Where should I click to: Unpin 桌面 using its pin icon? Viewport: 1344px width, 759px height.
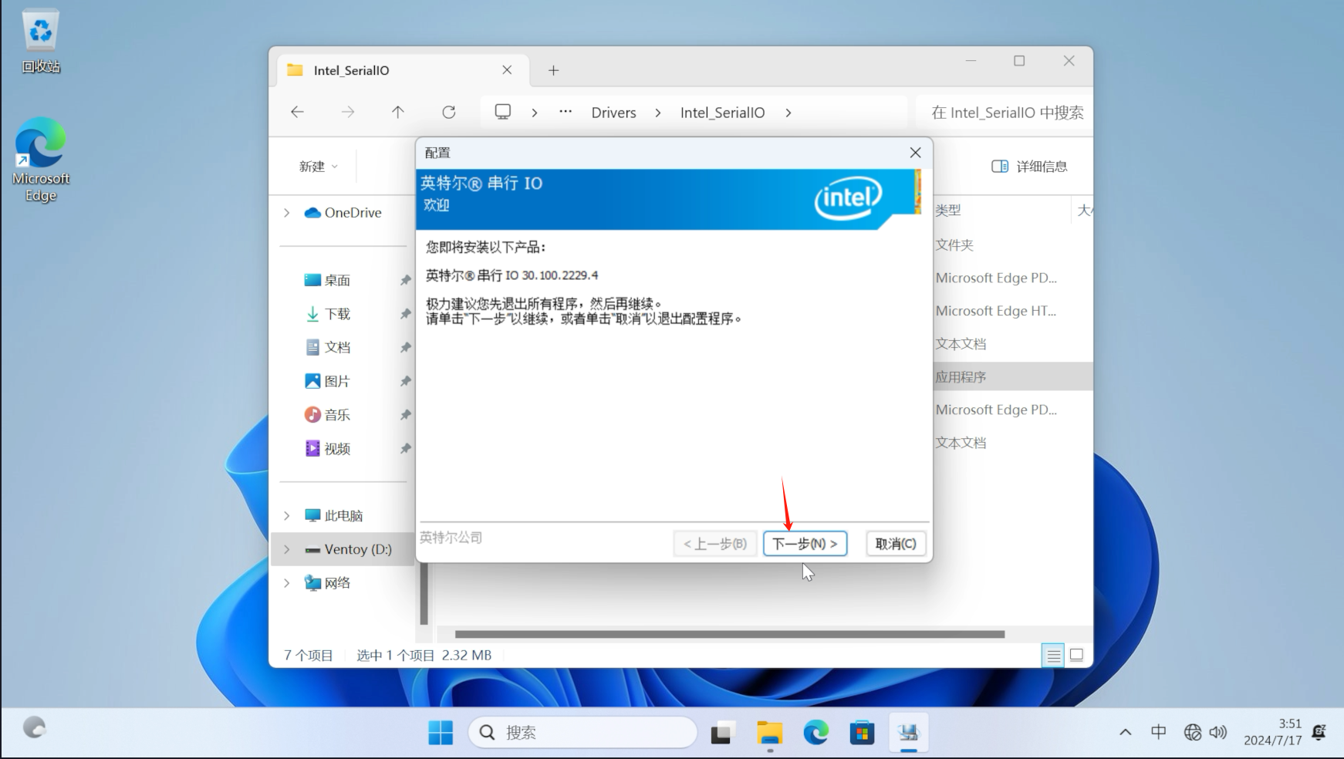pos(405,280)
